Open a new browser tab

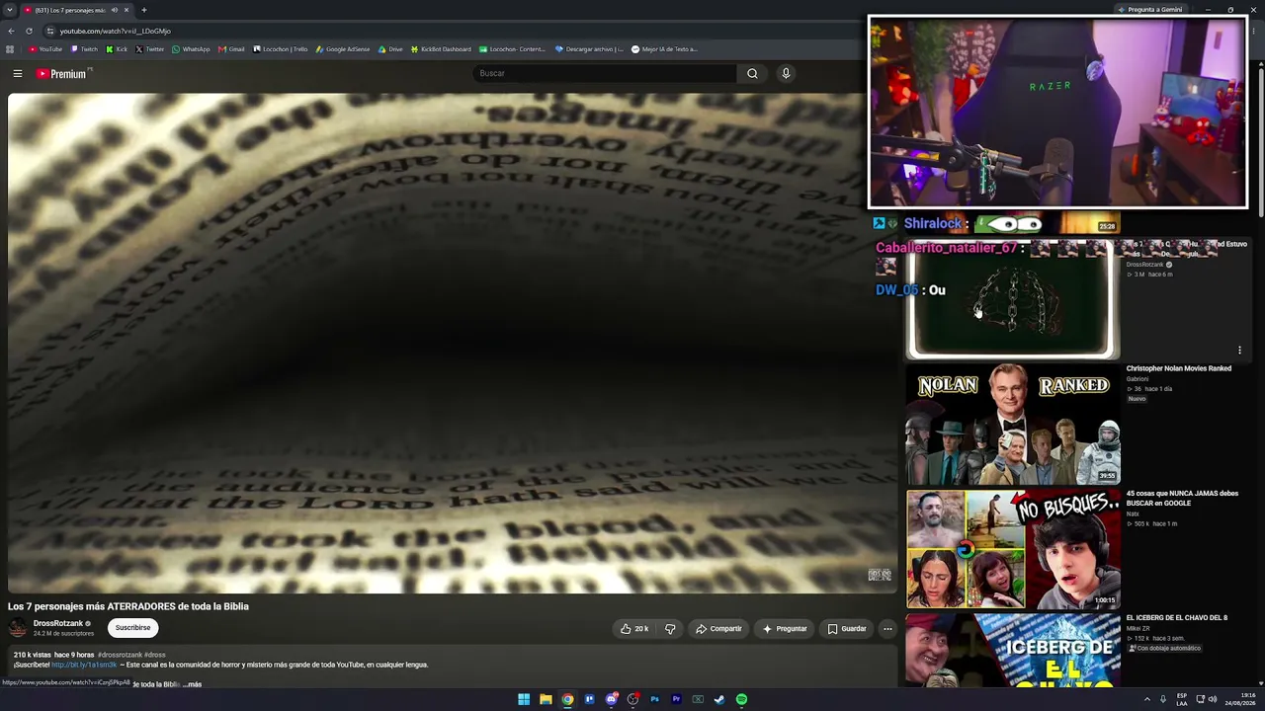(x=144, y=10)
